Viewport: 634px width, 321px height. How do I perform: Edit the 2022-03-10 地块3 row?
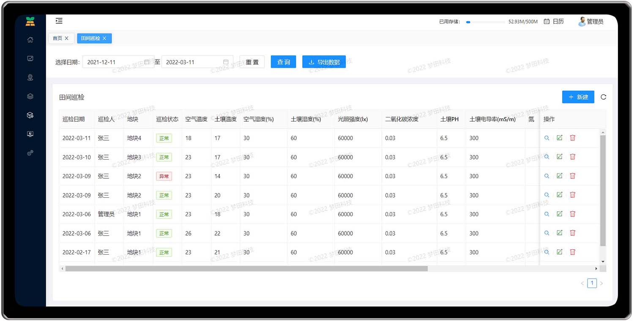pyautogui.click(x=560, y=157)
